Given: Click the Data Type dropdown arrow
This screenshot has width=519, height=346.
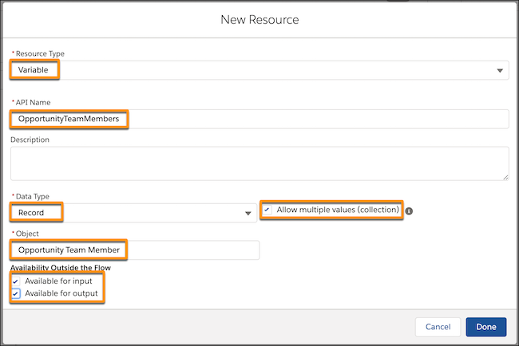Looking at the screenshot, I should click(248, 213).
